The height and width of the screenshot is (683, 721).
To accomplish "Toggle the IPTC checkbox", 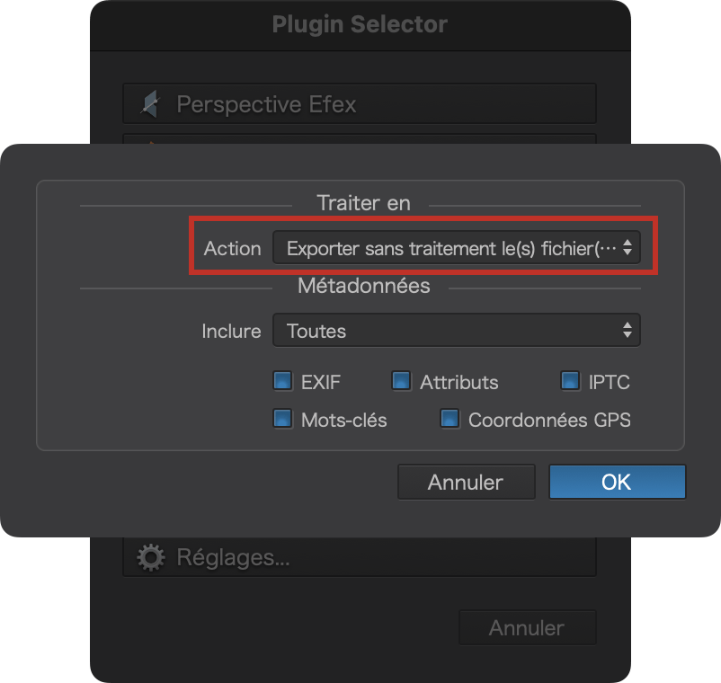I will [x=570, y=381].
